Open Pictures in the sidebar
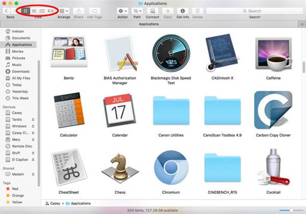306x214 pixels. tap(18, 58)
